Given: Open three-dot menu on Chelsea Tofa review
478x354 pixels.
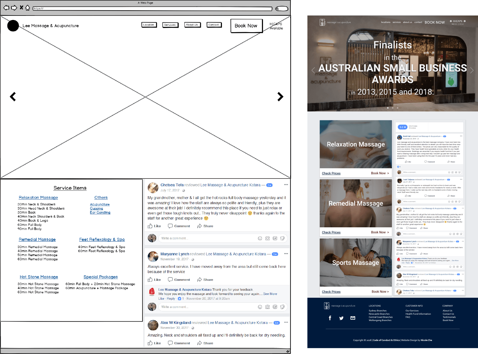Looking at the screenshot, I should pyautogui.click(x=286, y=185).
